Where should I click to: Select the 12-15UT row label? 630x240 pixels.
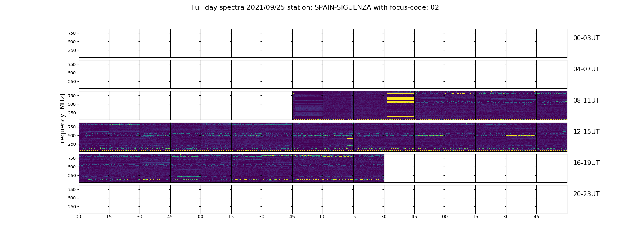click(586, 132)
